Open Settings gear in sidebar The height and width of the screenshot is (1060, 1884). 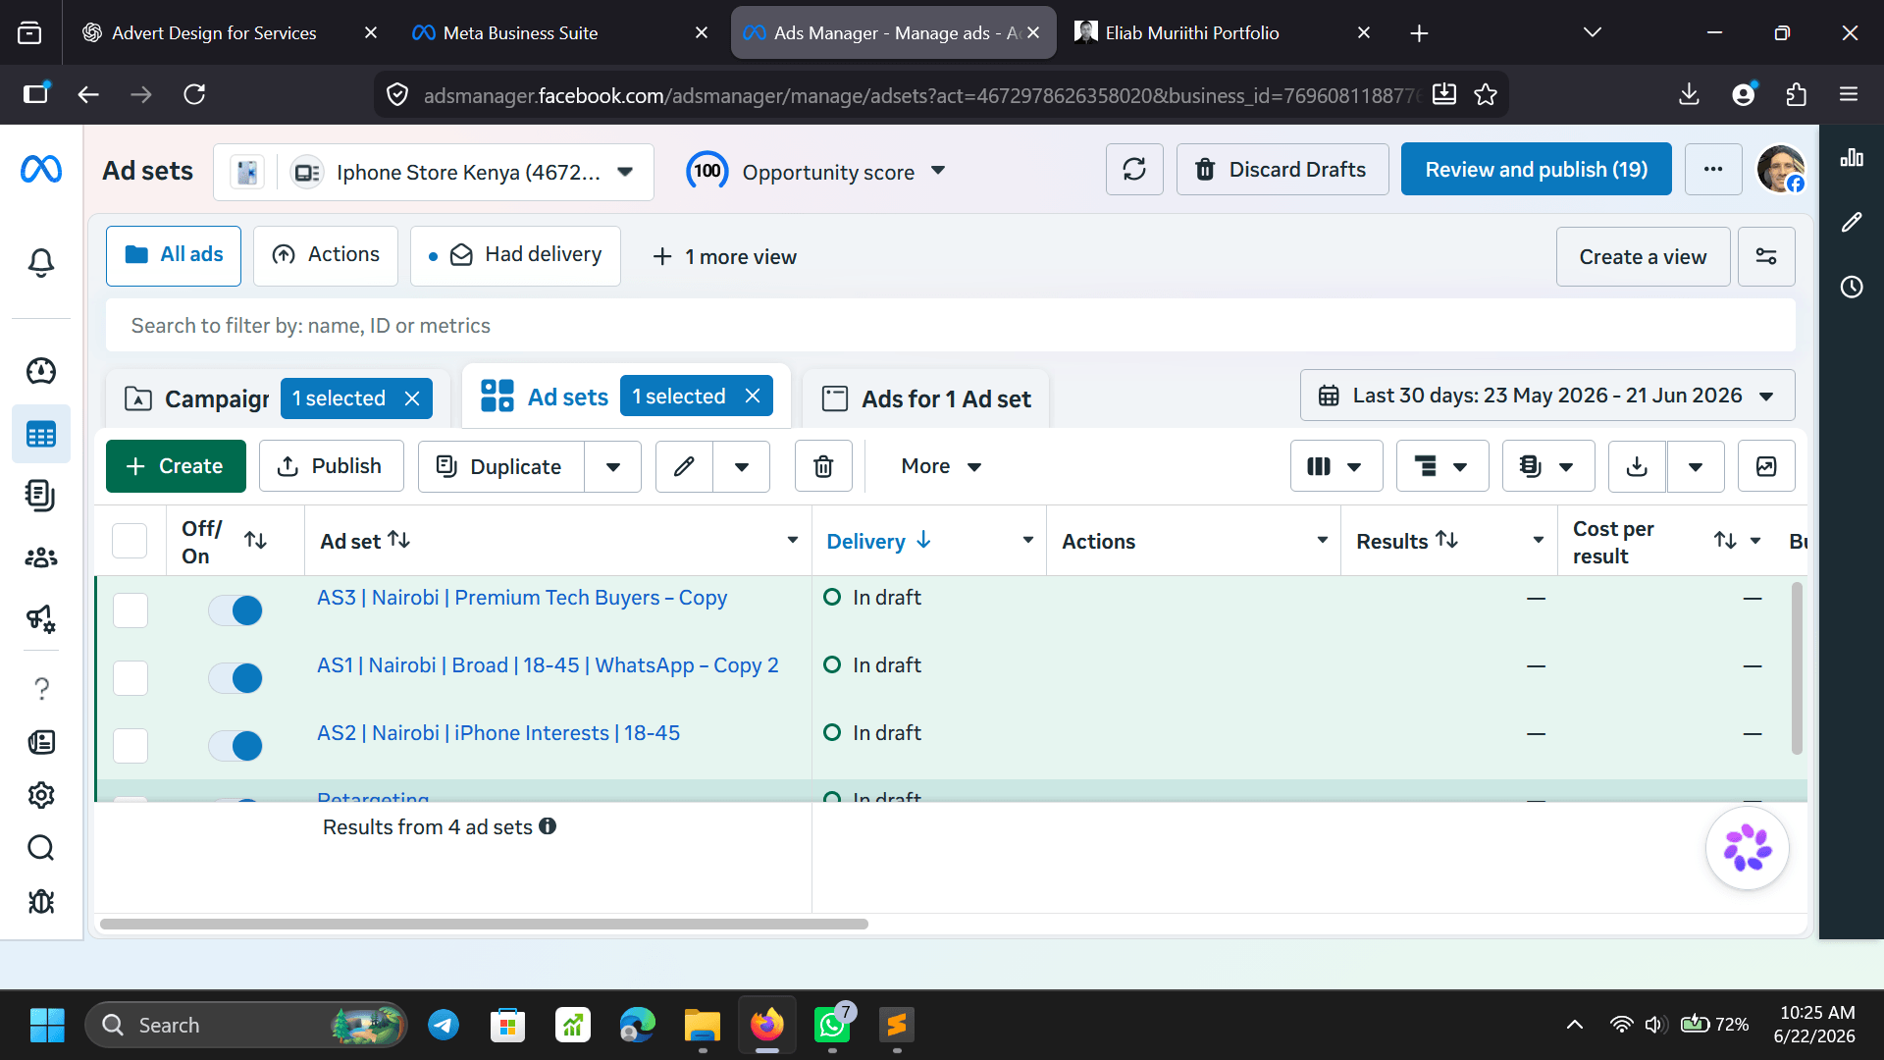coord(41,795)
